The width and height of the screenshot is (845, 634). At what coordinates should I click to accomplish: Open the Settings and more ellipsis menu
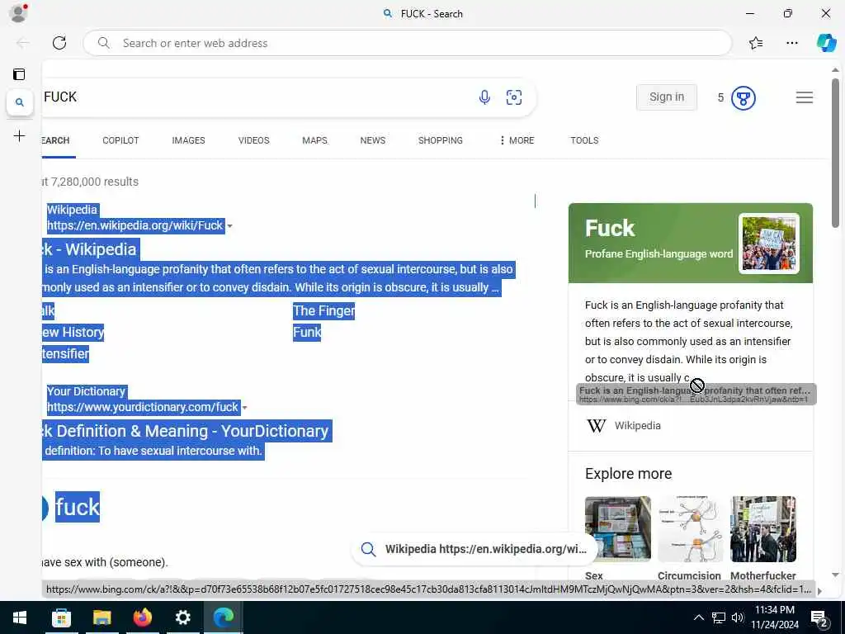tap(791, 43)
